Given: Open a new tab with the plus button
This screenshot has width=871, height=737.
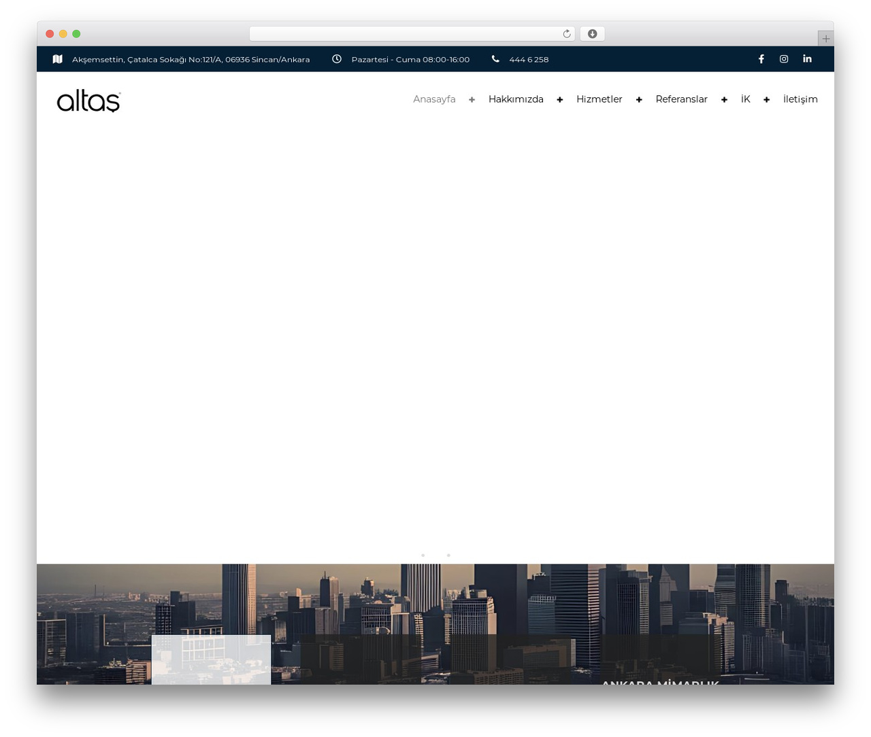Looking at the screenshot, I should pos(825,39).
